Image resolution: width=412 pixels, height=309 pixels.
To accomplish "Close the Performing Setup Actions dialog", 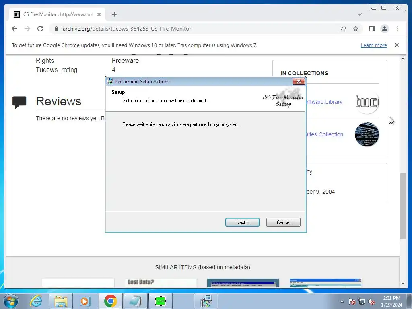I will point(299,81).
